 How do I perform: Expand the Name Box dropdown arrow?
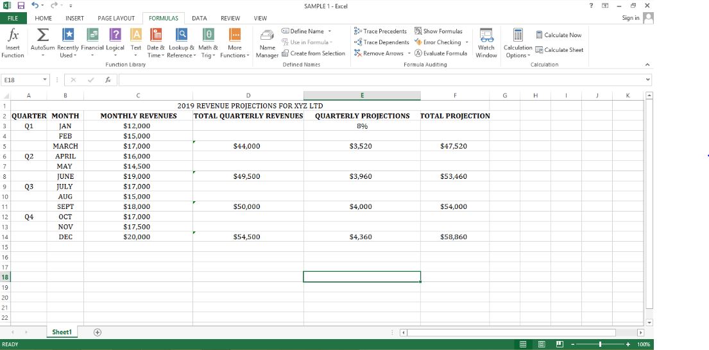tap(45, 79)
